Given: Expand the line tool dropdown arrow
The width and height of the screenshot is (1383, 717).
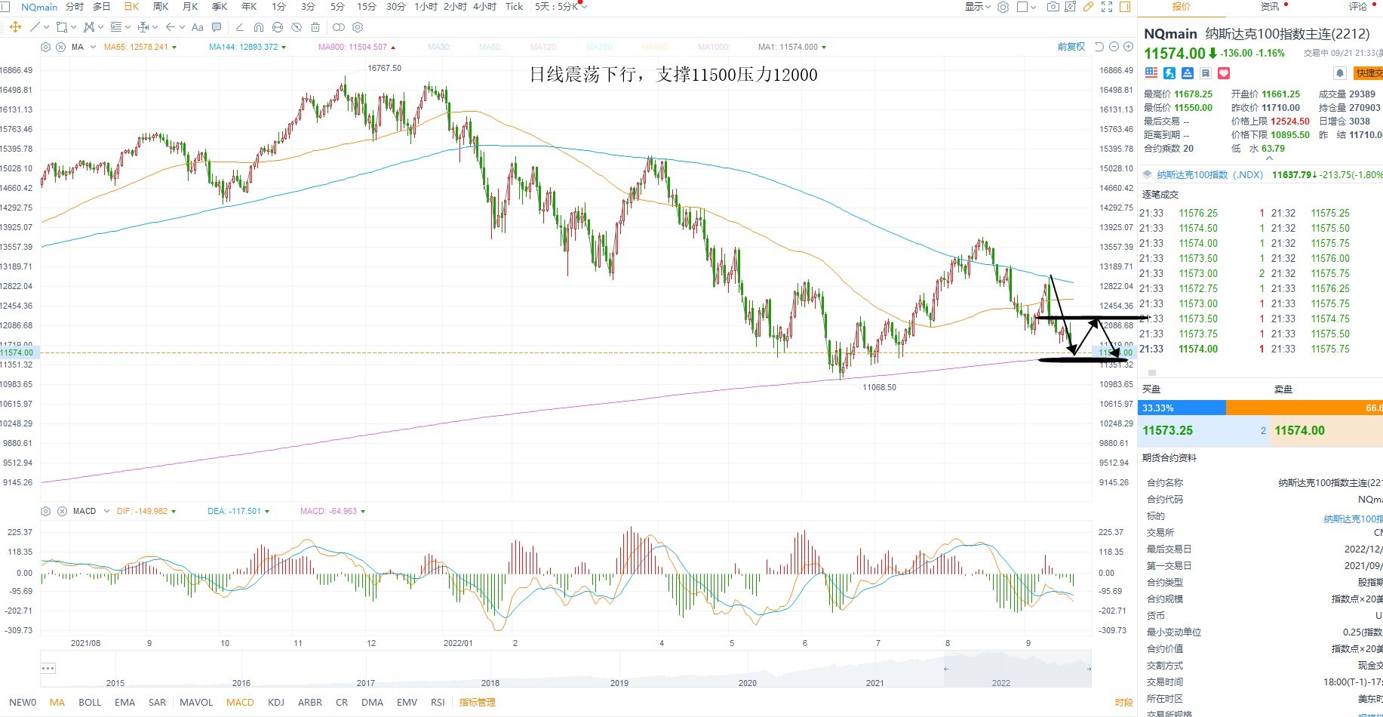Looking at the screenshot, I should click(x=47, y=27).
